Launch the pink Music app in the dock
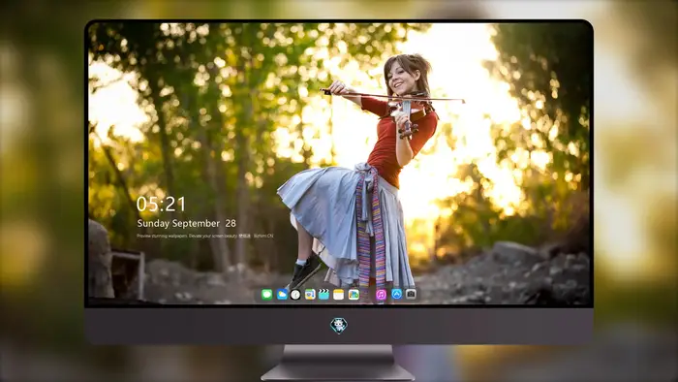Screen dimensions: 678x382 coord(381,295)
